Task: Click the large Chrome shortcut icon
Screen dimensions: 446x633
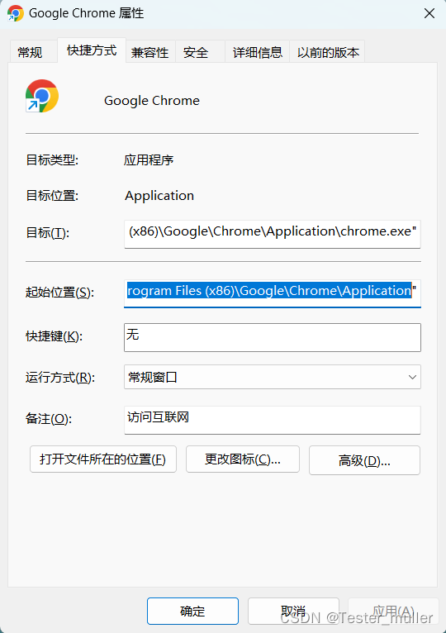Action: point(42,96)
